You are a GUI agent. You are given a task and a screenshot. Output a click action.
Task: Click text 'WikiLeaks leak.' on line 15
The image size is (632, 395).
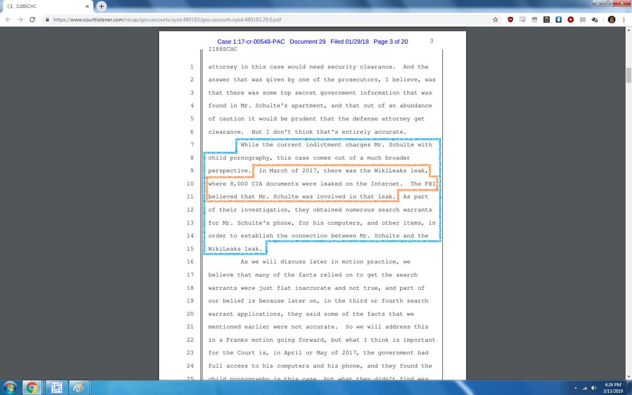(235, 249)
